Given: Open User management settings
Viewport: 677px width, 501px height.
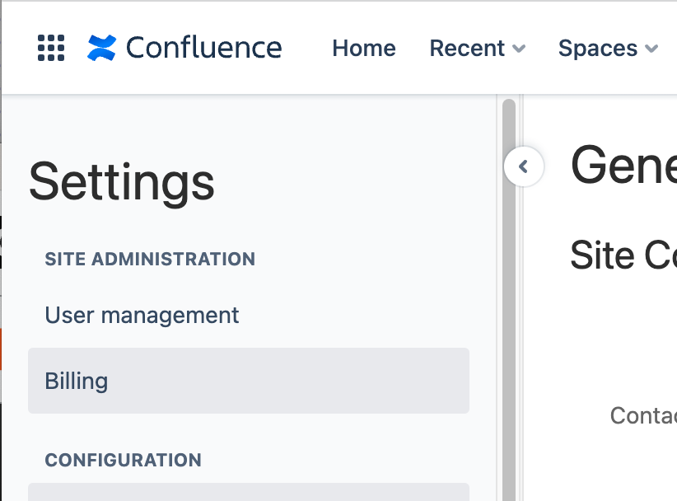Looking at the screenshot, I should tap(142, 315).
